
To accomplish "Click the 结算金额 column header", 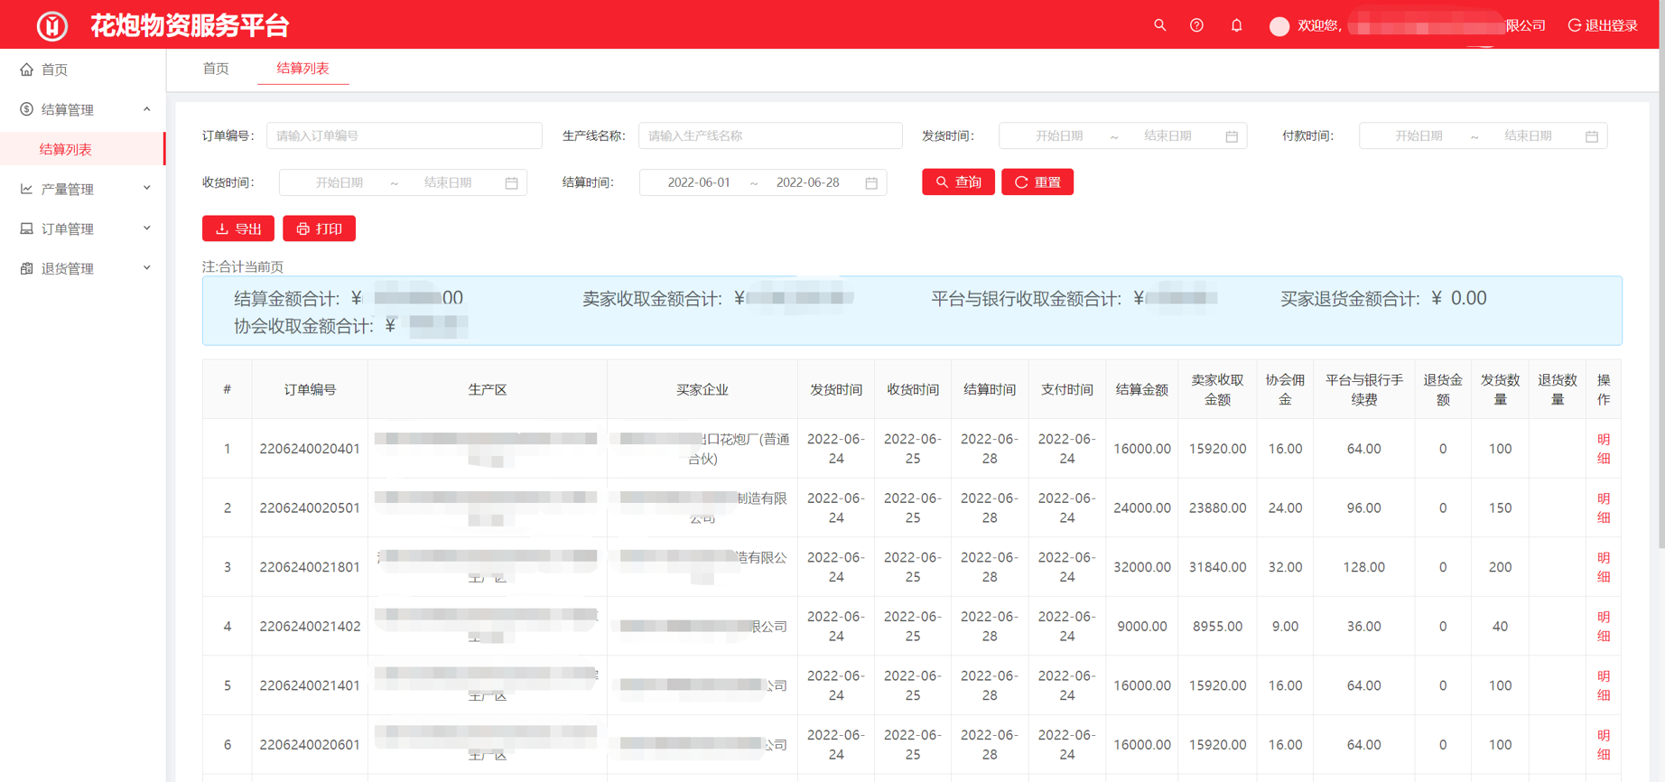I will (x=1141, y=389).
